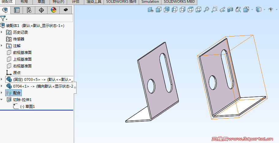Open the View Orientation dropdown arrow
This screenshot has width=279, height=143.
point(252,9)
